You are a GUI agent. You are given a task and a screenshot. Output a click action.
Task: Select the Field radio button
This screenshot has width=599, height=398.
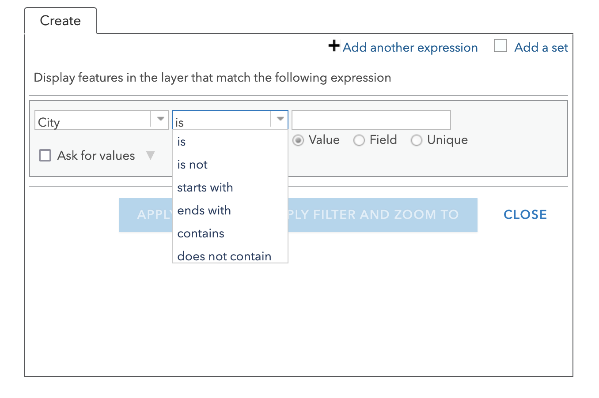[x=359, y=140]
